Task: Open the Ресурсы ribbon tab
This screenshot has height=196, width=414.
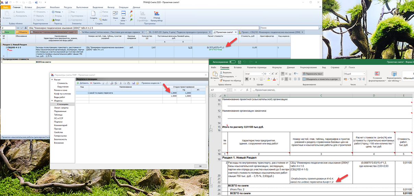Action: pos(68,7)
